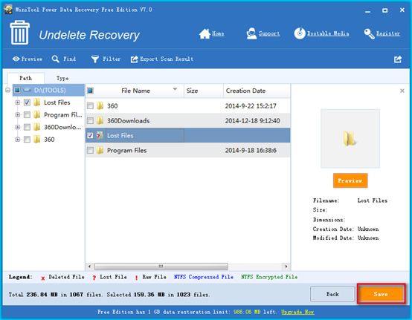The width and height of the screenshot is (412, 320).
Task: Check the 360 folder in the tree
Action: coord(27,140)
